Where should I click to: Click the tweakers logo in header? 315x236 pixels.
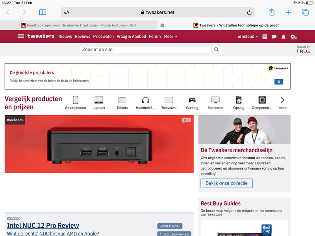coord(41,36)
